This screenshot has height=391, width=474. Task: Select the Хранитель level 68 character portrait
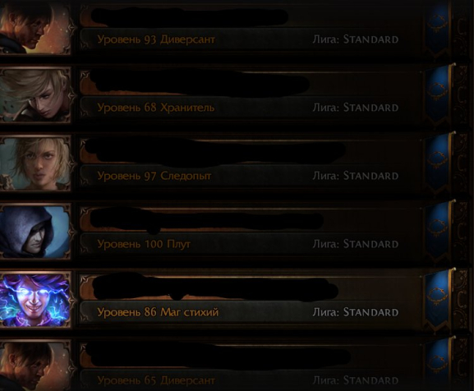(35, 94)
